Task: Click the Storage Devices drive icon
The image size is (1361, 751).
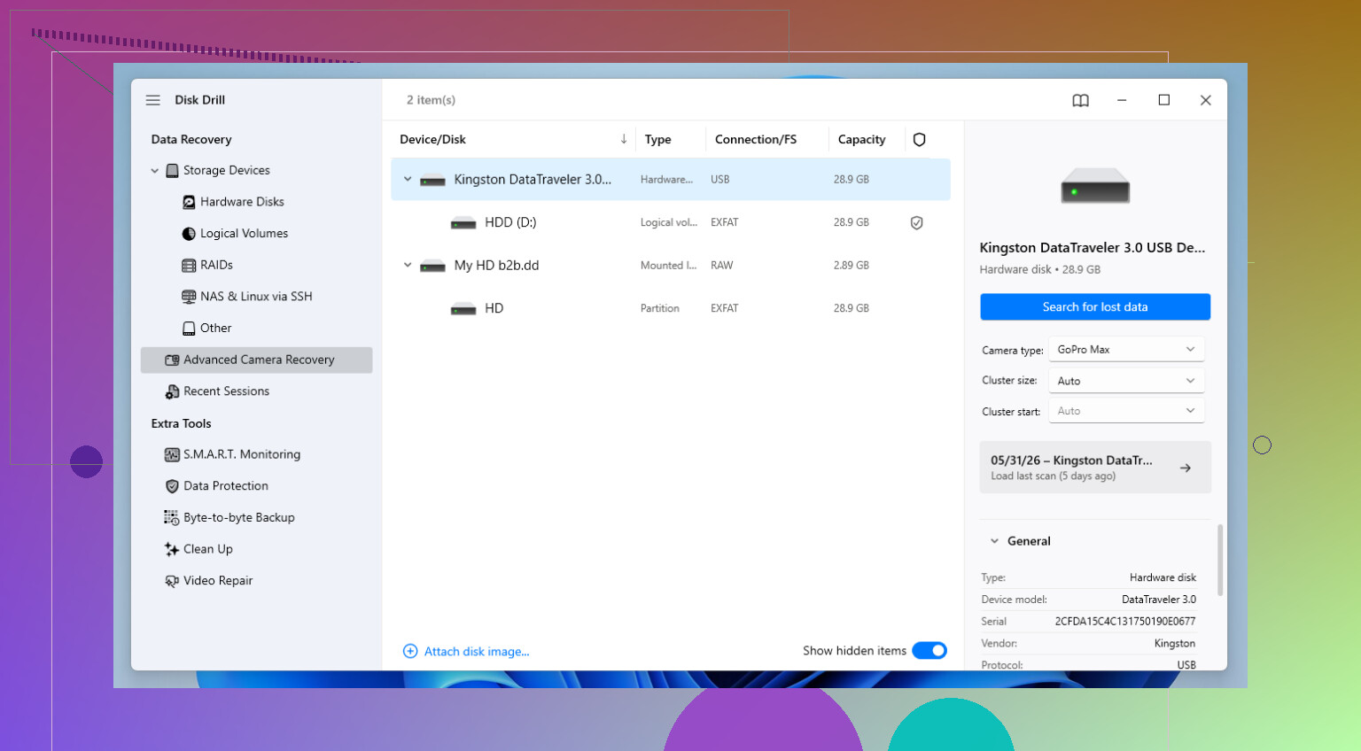Action: pyautogui.click(x=173, y=170)
